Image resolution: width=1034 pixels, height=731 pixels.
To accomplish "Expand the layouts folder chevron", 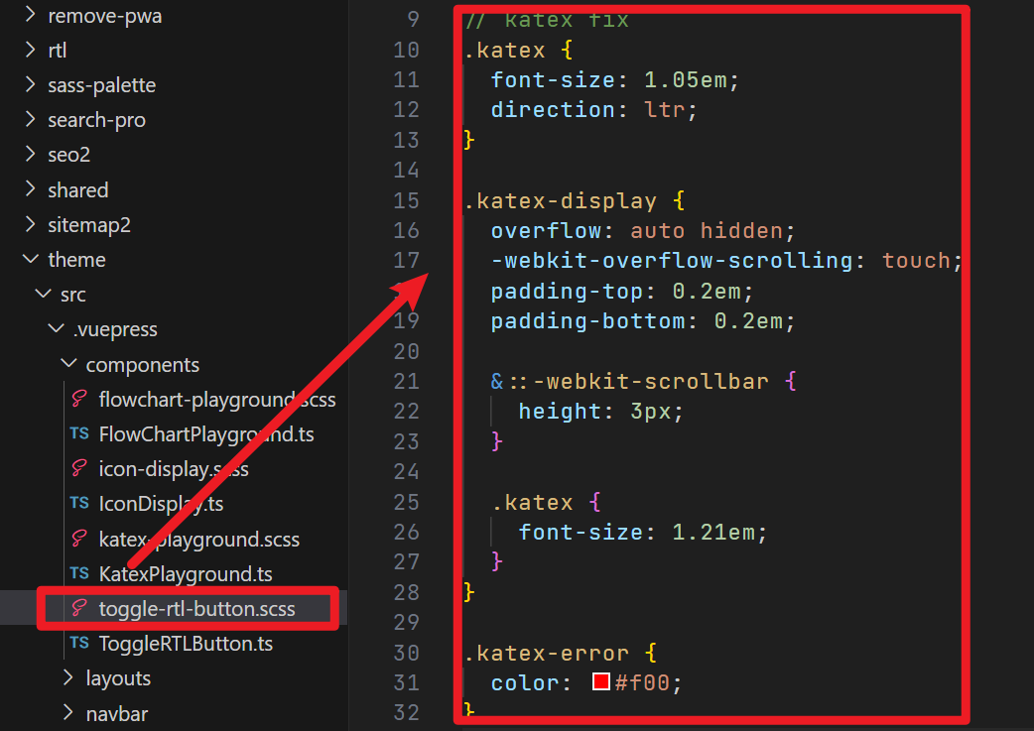I will [68, 677].
